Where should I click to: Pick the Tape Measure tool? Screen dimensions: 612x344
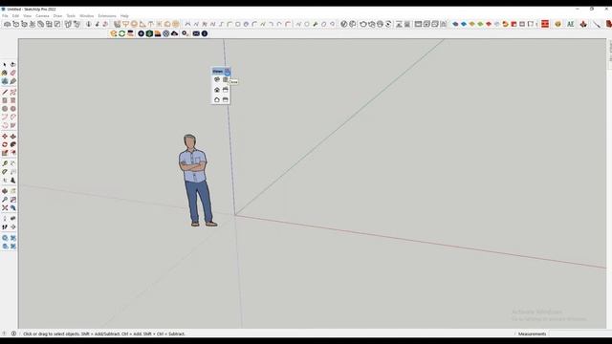[x=5, y=163]
